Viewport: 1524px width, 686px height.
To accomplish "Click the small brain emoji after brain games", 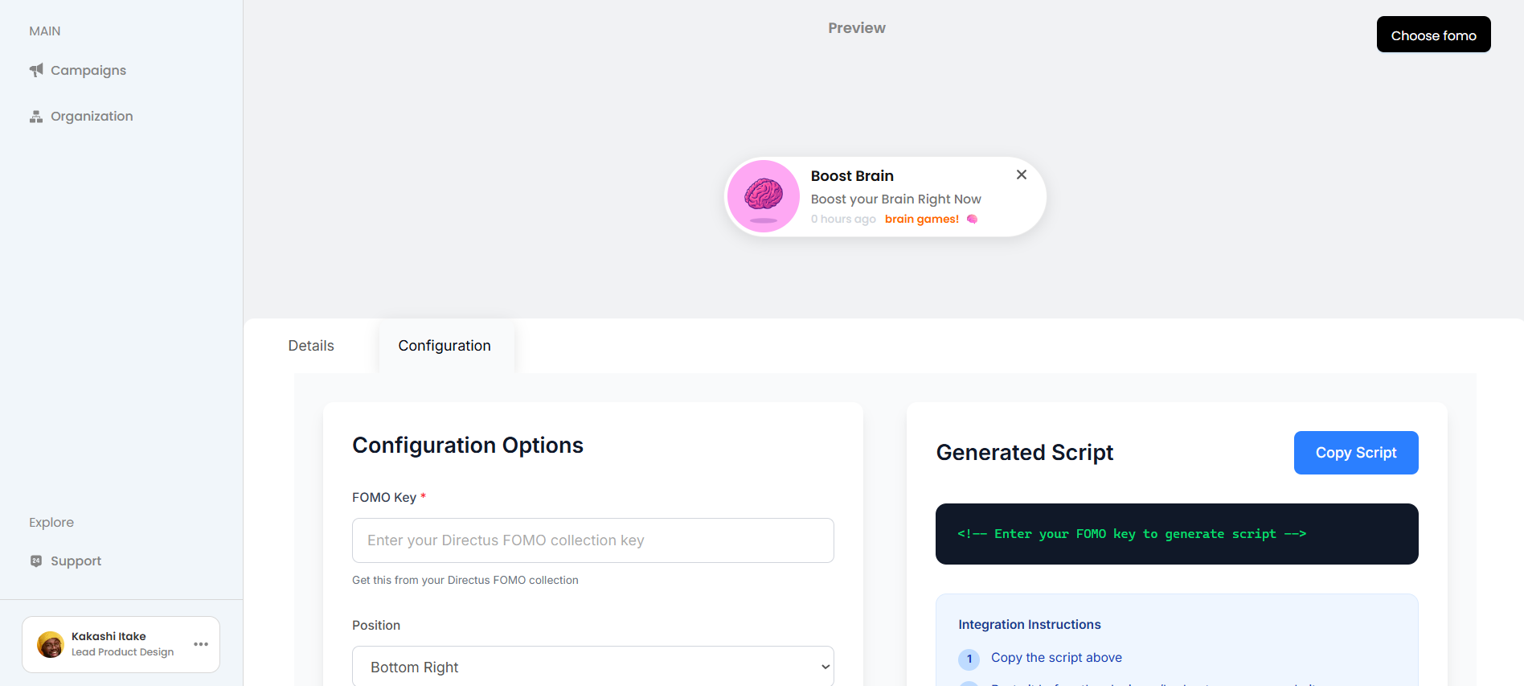I will point(972,220).
